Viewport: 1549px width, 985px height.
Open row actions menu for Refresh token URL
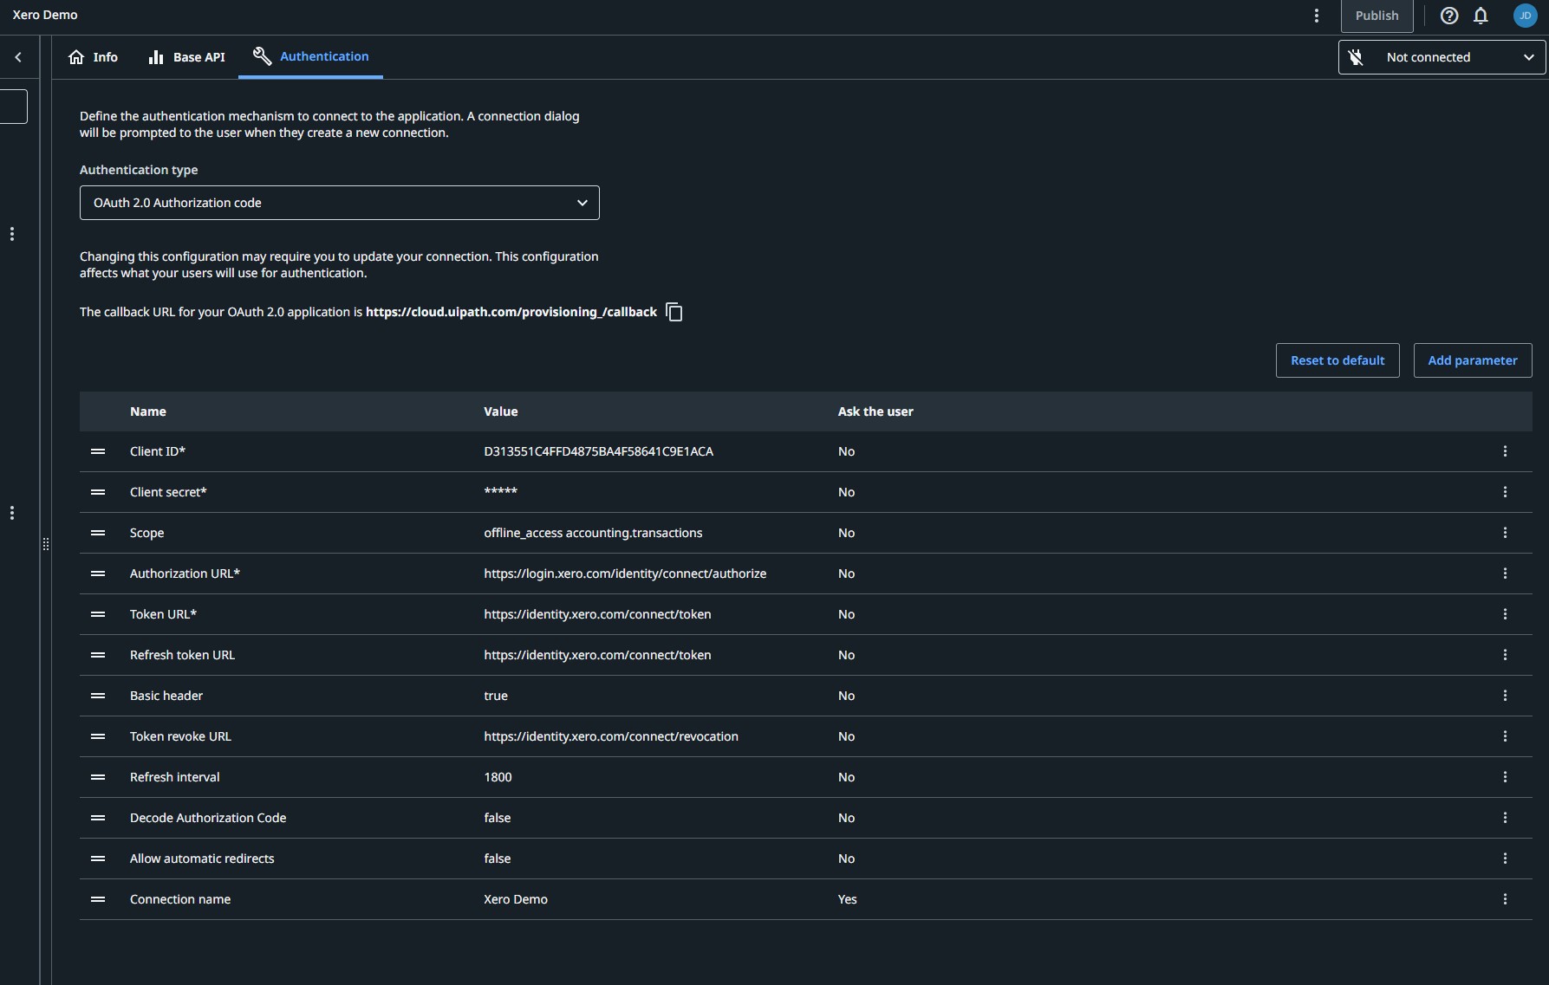pyautogui.click(x=1505, y=655)
